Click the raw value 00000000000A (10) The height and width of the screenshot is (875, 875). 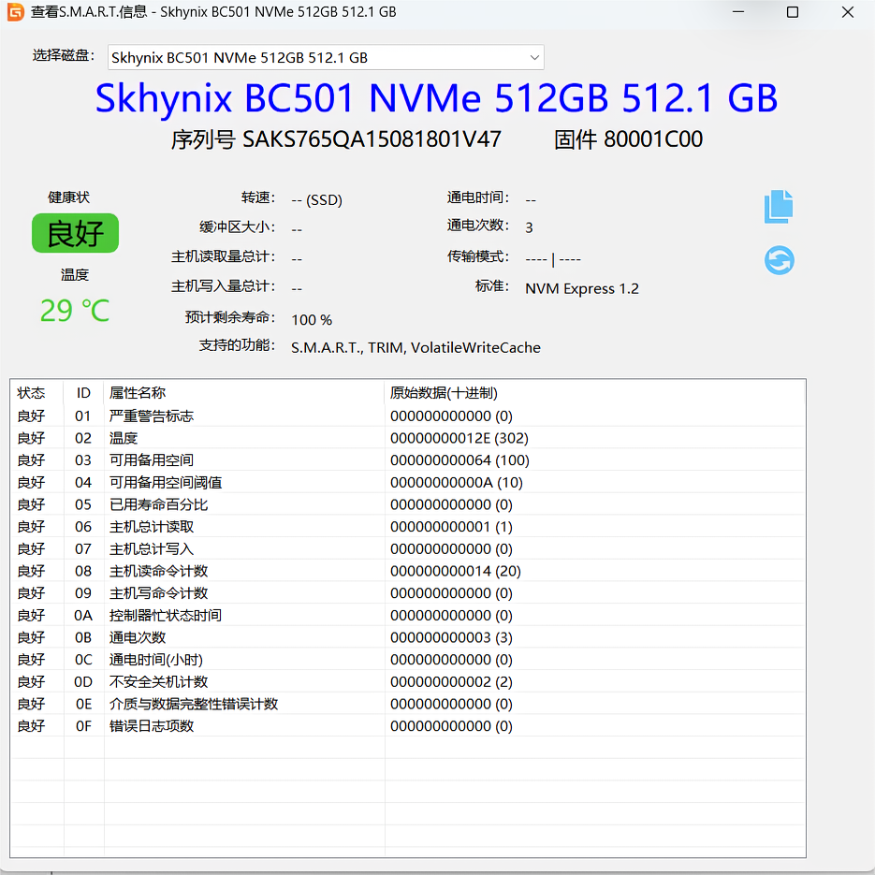pos(457,482)
